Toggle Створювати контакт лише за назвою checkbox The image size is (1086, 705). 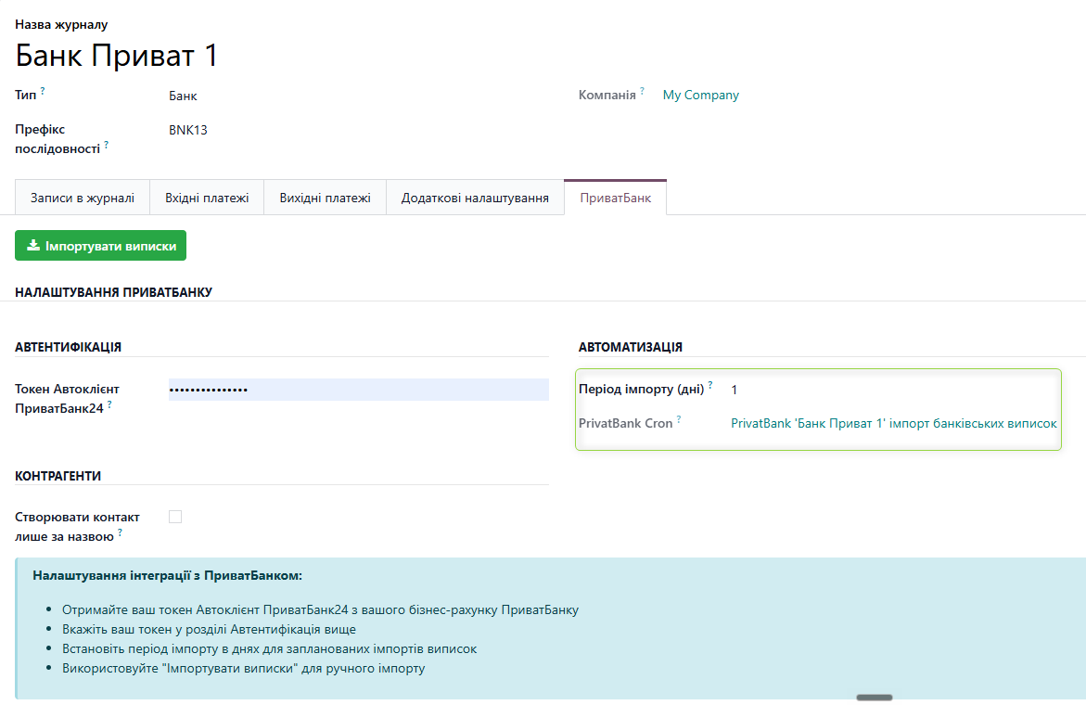pos(175,517)
